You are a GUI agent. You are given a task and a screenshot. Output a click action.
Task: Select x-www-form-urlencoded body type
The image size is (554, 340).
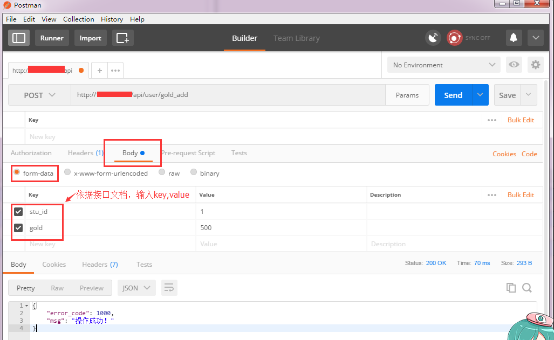pos(67,172)
